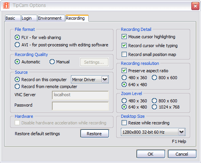Click the VNC Server input field
This screenshot has height=163, width=201.
click(x=80, y=95)
